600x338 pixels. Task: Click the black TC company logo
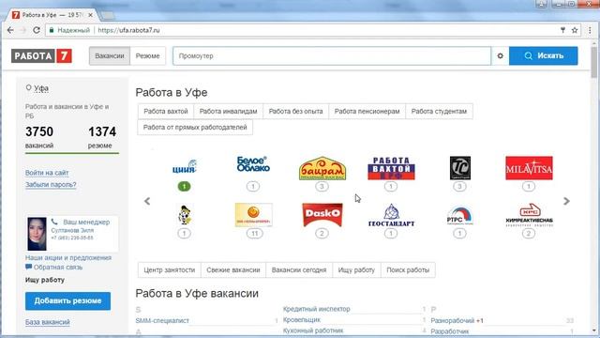(460, 168)
